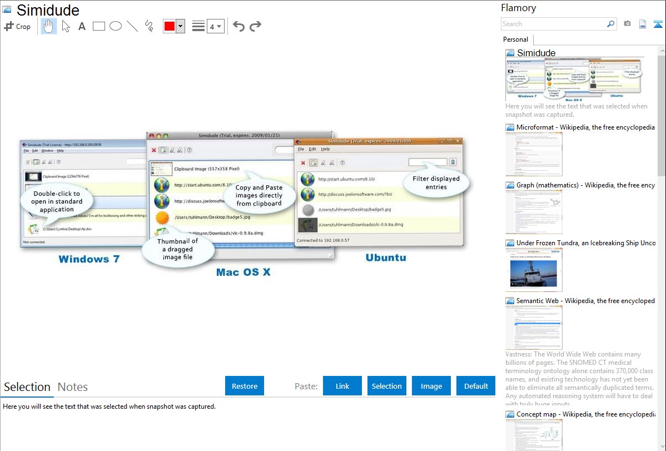The width and height of the screenshot is (666, 451).
Task: Undo the last annotation
Action: click(x=238, y=26)
